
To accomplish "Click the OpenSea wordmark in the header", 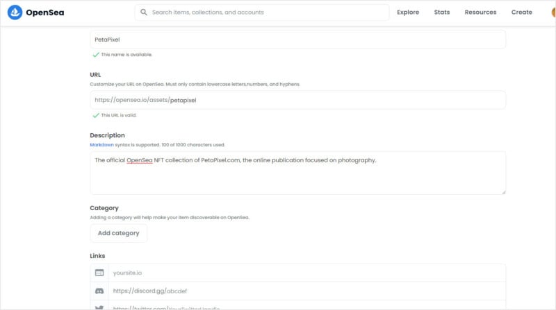I will [x=45, y=12].
